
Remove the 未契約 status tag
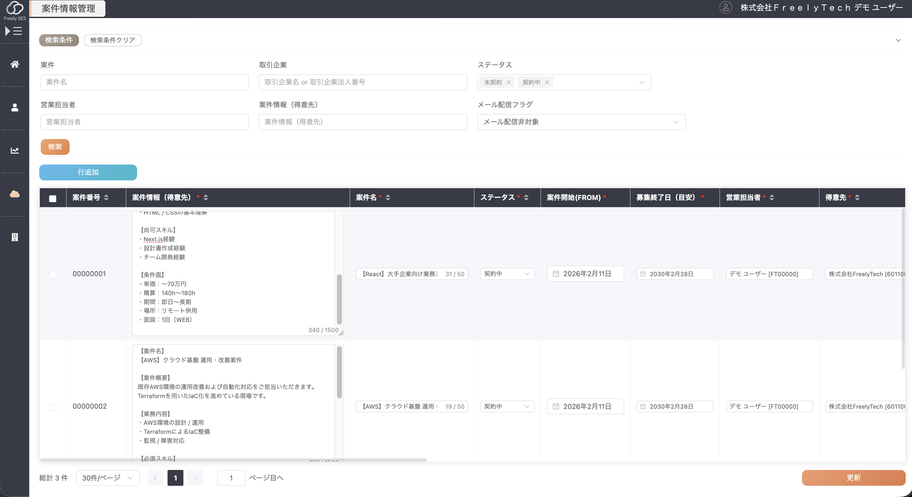[509, 82]
